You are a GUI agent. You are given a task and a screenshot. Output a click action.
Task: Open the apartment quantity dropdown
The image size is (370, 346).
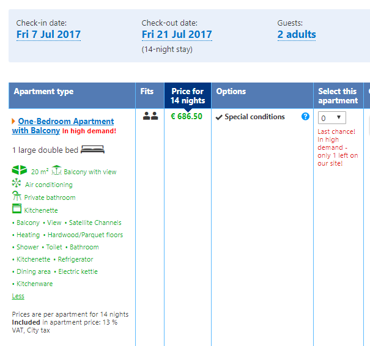coord(331,118)
